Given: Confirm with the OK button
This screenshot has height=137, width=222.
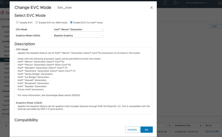Looking at the screenshot, I should [147, 130].
